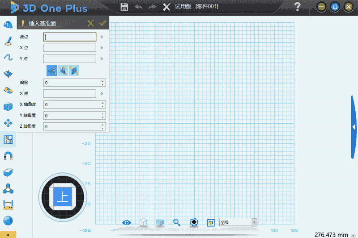Click the selection filter icon beside 全部

210,222
